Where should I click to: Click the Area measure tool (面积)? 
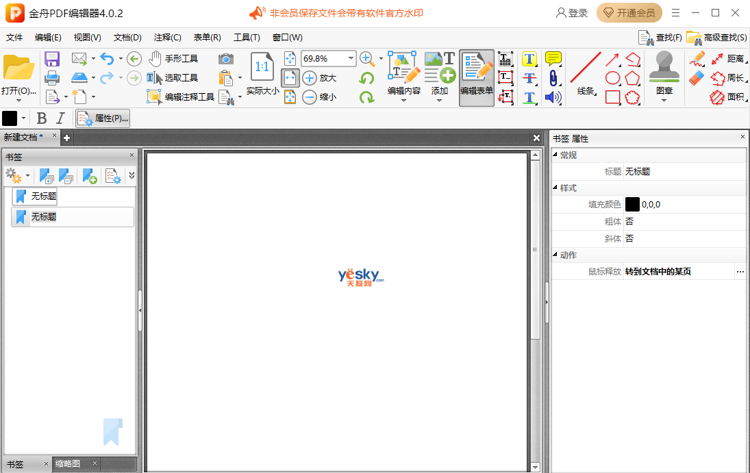(728, 97)
